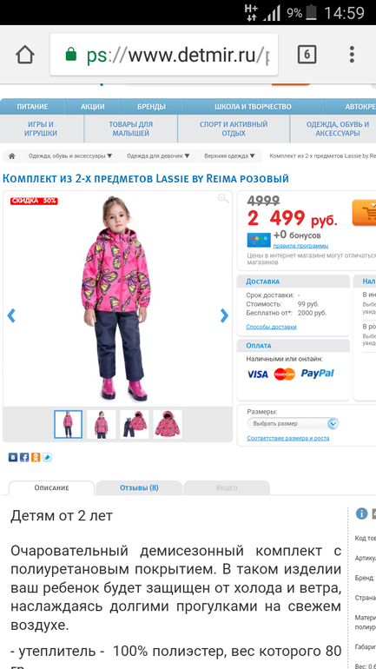Open the browser three-dot menu

point(352,55)
